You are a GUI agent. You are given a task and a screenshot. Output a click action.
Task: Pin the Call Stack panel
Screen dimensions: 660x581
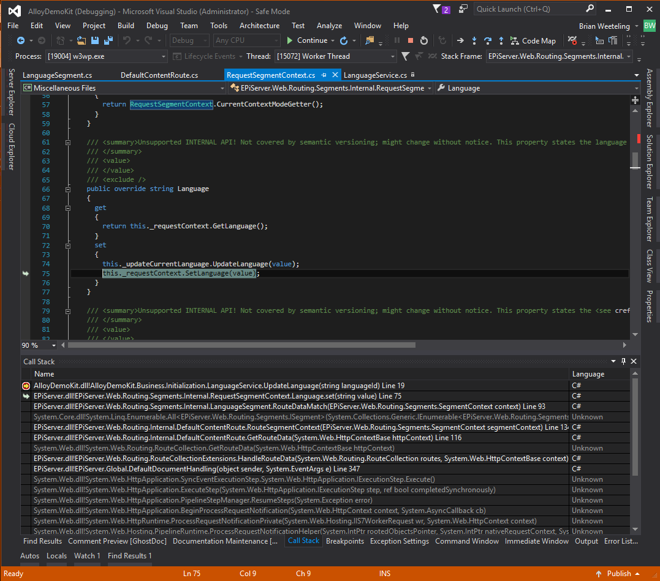click(623, 361)
